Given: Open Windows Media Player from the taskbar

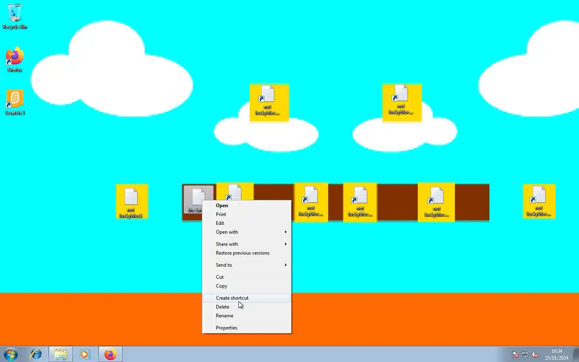Looking at the screenshot, I should pos(85,354).
